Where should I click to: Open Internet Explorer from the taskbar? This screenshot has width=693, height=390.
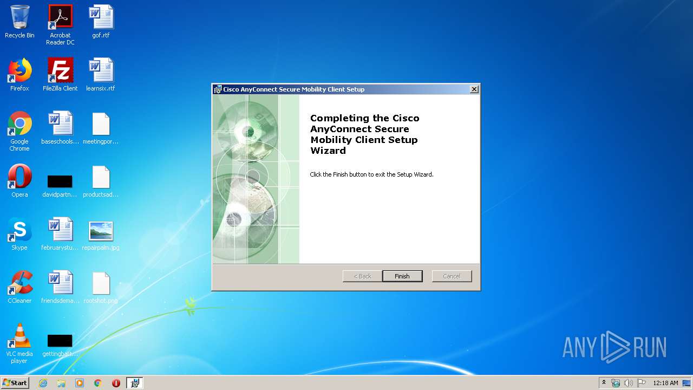[x=43, y=383]
